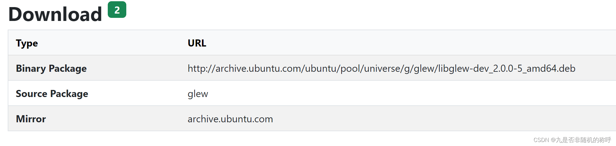The image size is (616, 146).
Task: Click the CSDN text in watermark
Action: click(x=541, y=140)
